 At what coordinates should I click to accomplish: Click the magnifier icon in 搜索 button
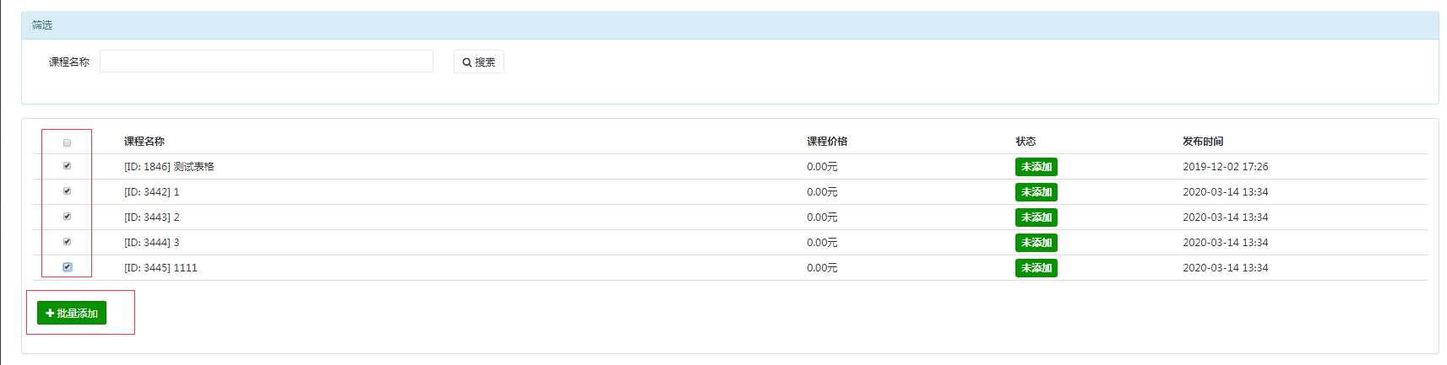pyautogui.click(x=467, y=62)
